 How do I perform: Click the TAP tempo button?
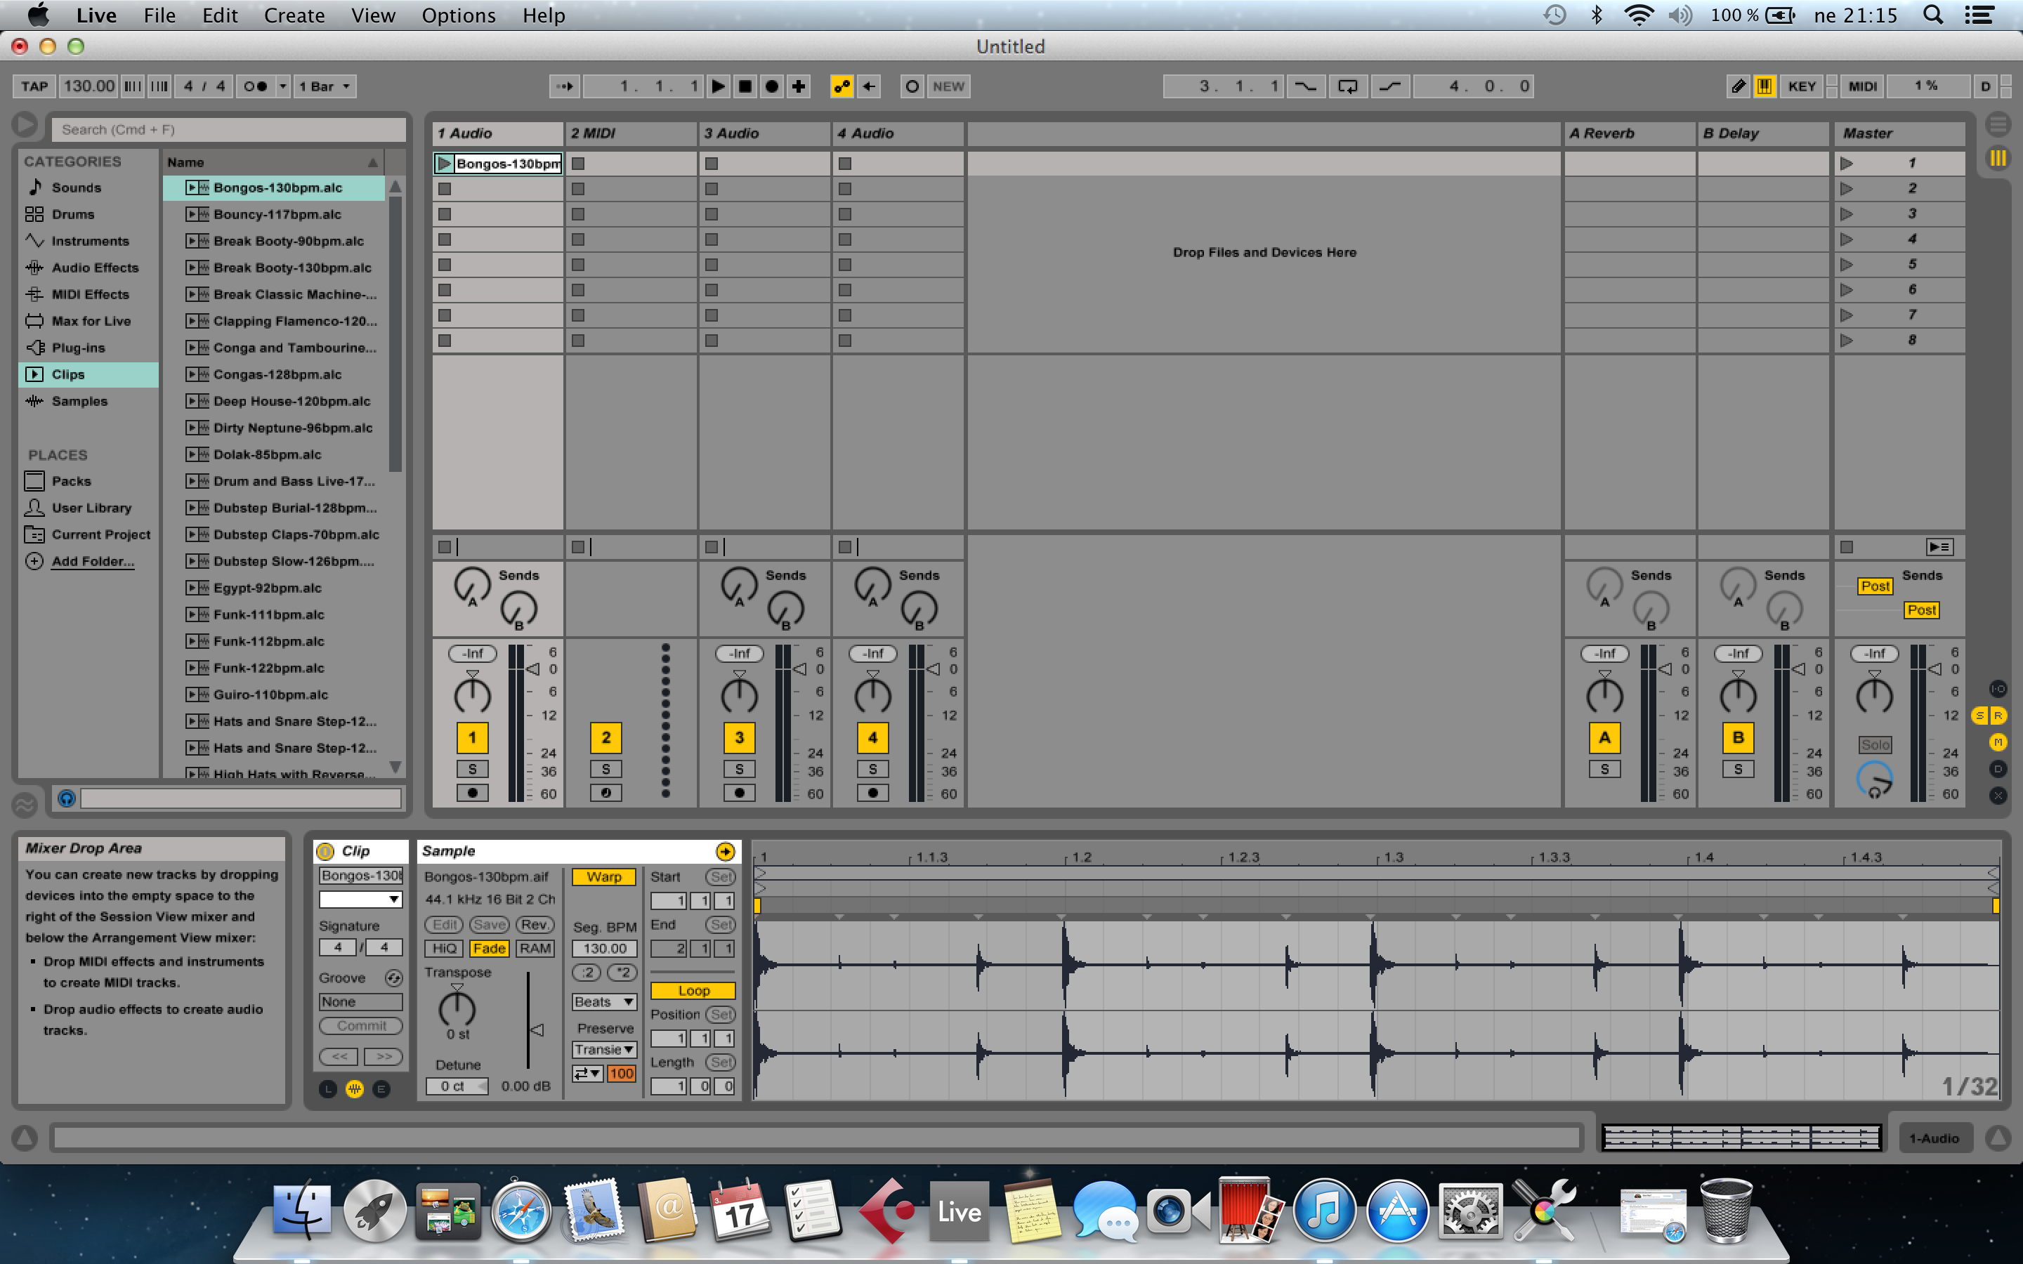pos(34,86)
